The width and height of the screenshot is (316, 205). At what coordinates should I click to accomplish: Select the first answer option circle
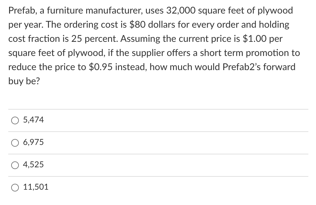click(x=15, y=120)
